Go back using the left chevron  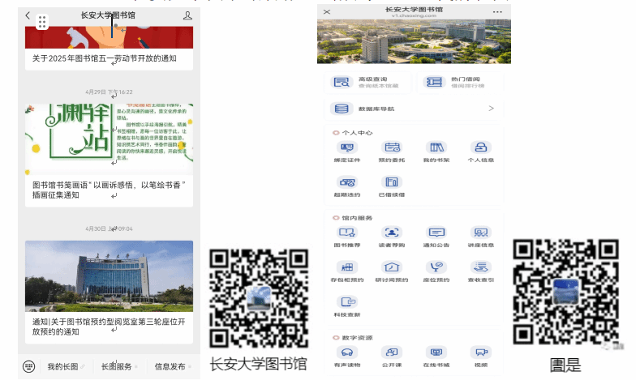(28, 15)
